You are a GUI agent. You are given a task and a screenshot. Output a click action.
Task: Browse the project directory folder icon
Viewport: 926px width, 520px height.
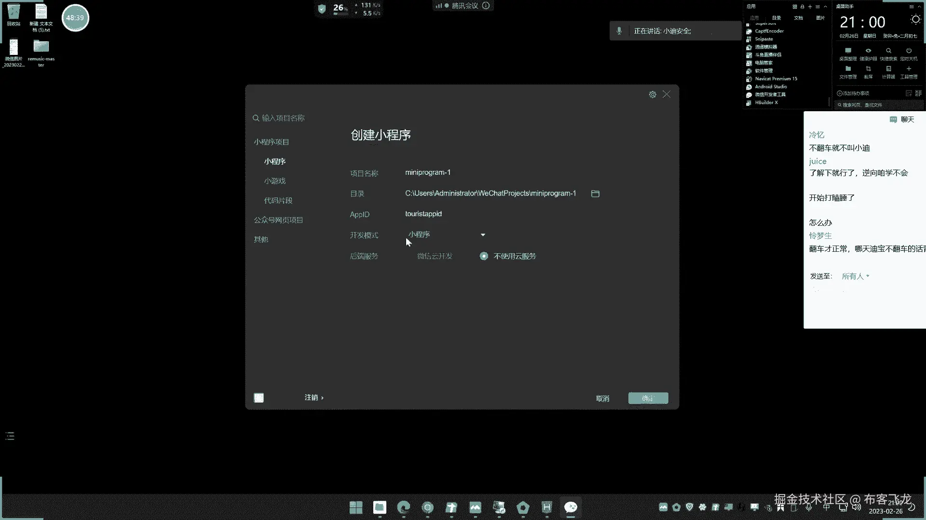point(595,194)
